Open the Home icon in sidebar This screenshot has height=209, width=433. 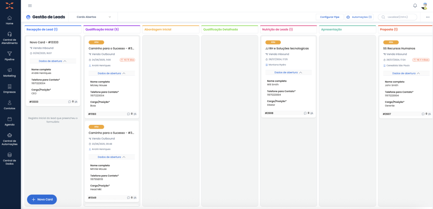[9, 18]
